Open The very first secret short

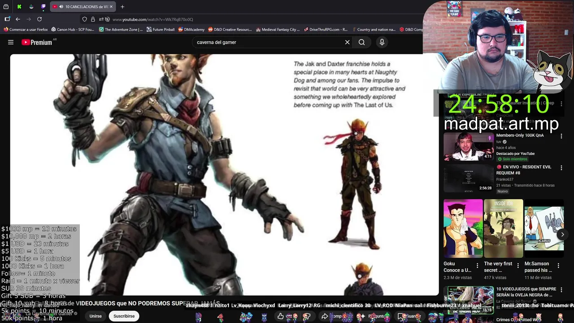tap(503, 228)
